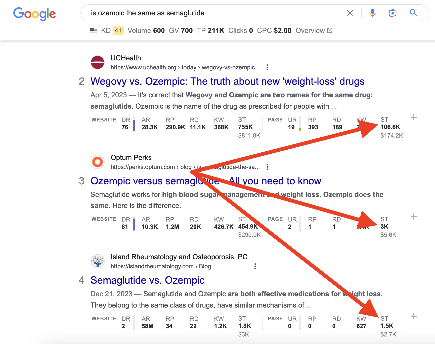435x344 pixels.
Task: Click UCHealth website ST value 755K
Action: (245, 127)
